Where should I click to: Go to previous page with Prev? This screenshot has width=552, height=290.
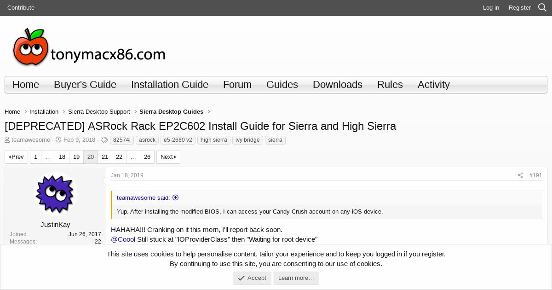point(17,157)
